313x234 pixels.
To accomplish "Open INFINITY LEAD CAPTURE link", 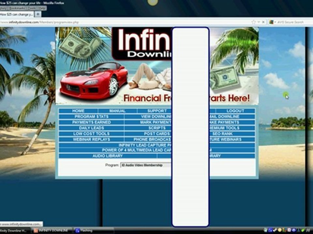I will click(x=145, y=145).
